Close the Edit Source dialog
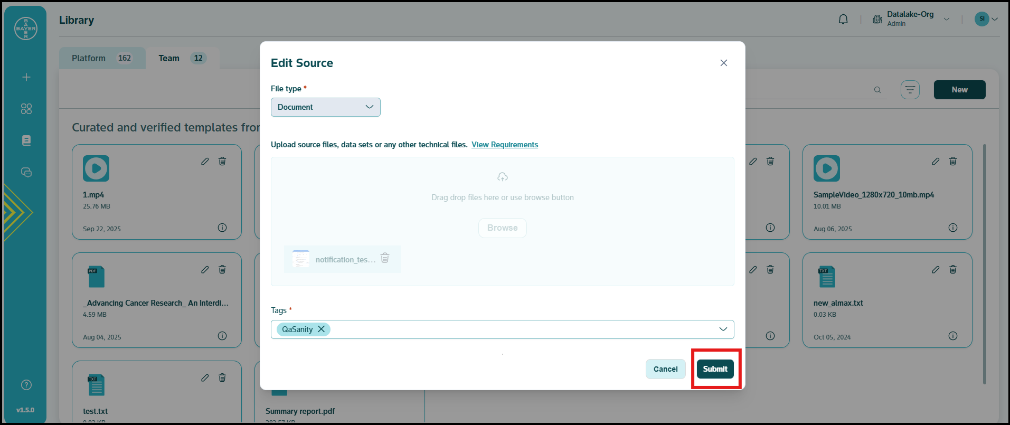 tap(724, 63)
